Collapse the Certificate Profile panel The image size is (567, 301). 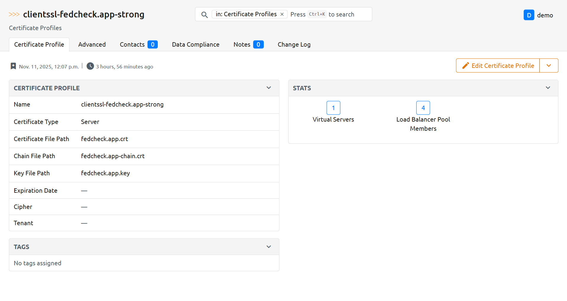(269, 88)
